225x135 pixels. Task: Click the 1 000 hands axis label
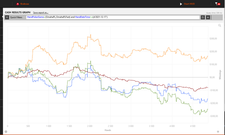coord(49,126)
